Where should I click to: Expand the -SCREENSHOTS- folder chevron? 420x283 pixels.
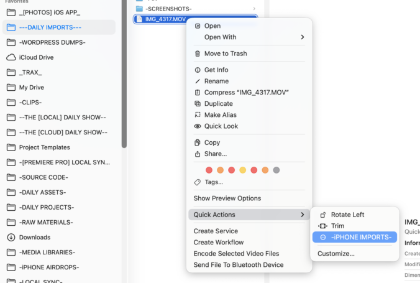point(254,9)
